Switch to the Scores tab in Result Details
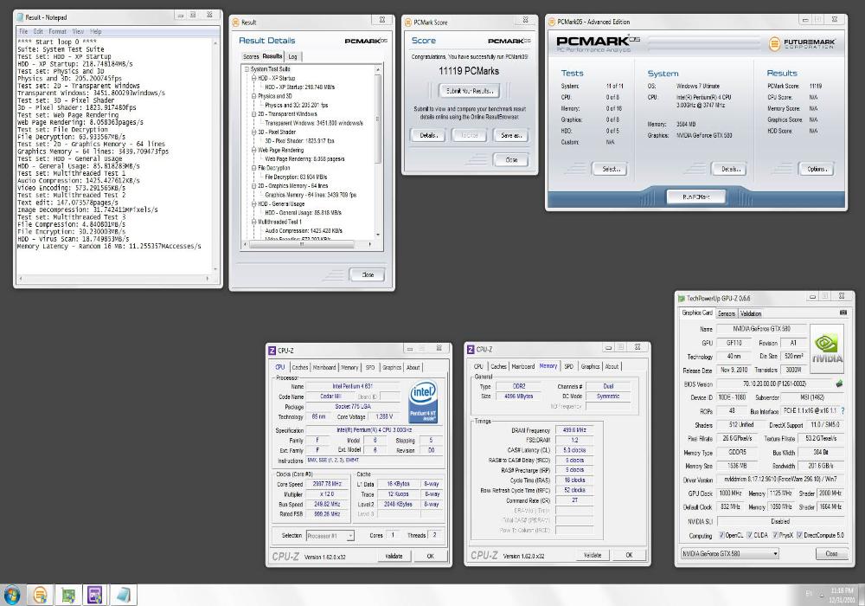This screenshot has height=606, width=865. [x=251, y=56]
